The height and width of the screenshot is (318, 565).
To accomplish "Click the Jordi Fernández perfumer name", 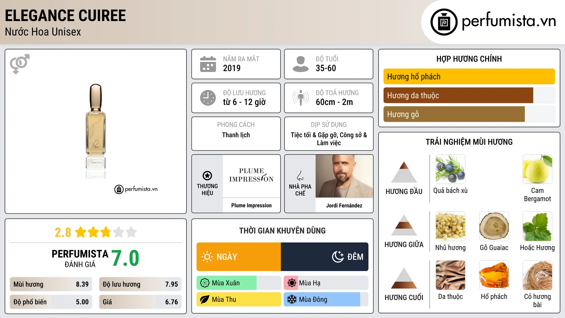I will click(x=344, y=205).
